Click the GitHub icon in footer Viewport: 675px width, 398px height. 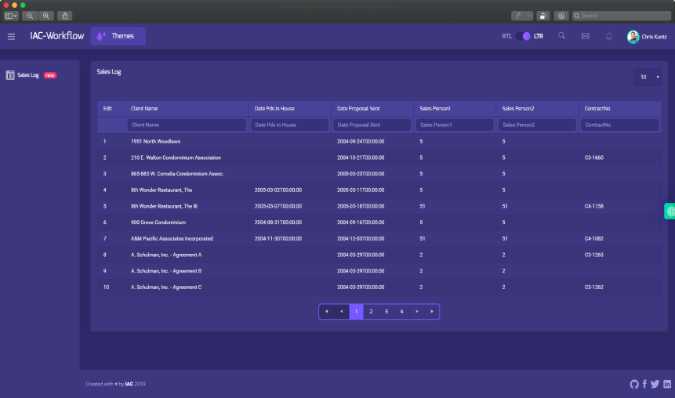(634, 384)
